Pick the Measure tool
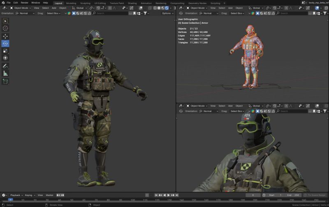The height and width of the screenshot is (207, 329). (5, 73)
